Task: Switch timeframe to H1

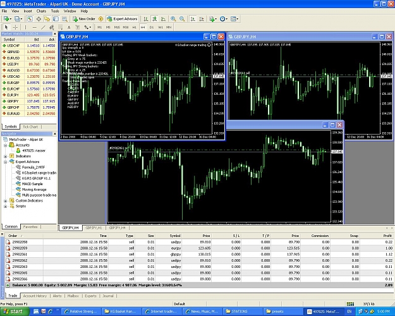Action: [x=134, y=27]
